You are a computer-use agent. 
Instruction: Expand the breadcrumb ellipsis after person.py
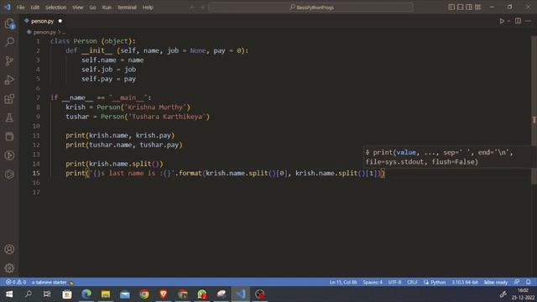(x=64, y=32)
